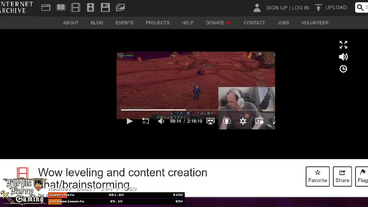Click the AirPlay cast icon
Screen dimensions: 368x207
[210, 121]
